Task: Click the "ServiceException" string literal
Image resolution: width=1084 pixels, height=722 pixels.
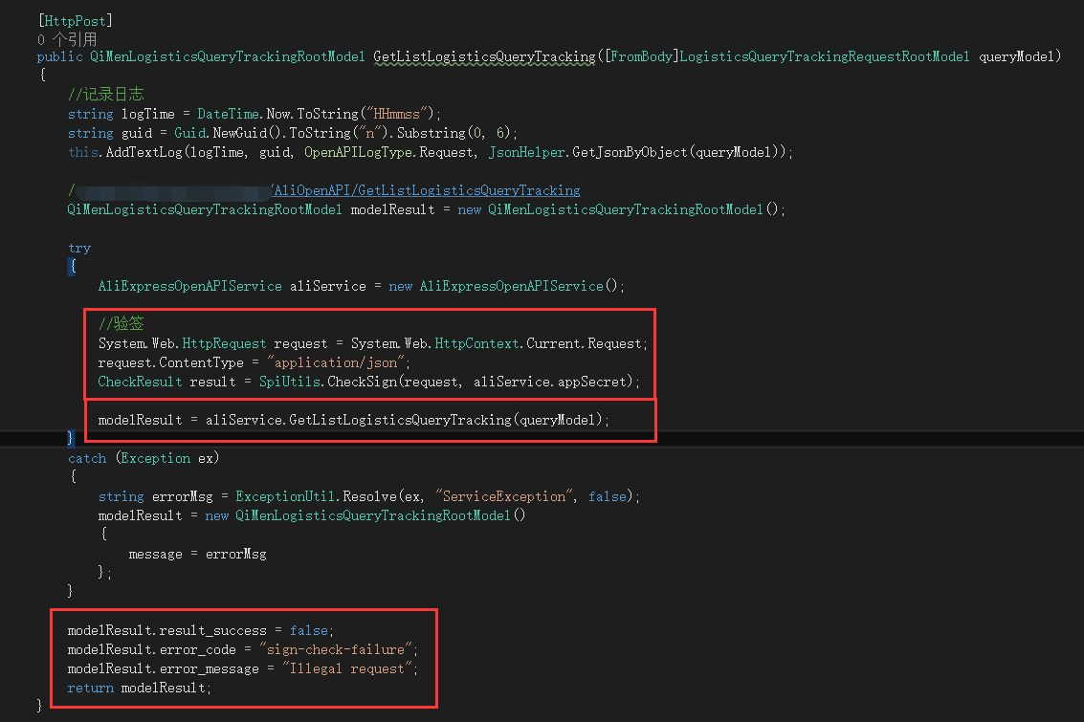Action: (x=504, y=496)
